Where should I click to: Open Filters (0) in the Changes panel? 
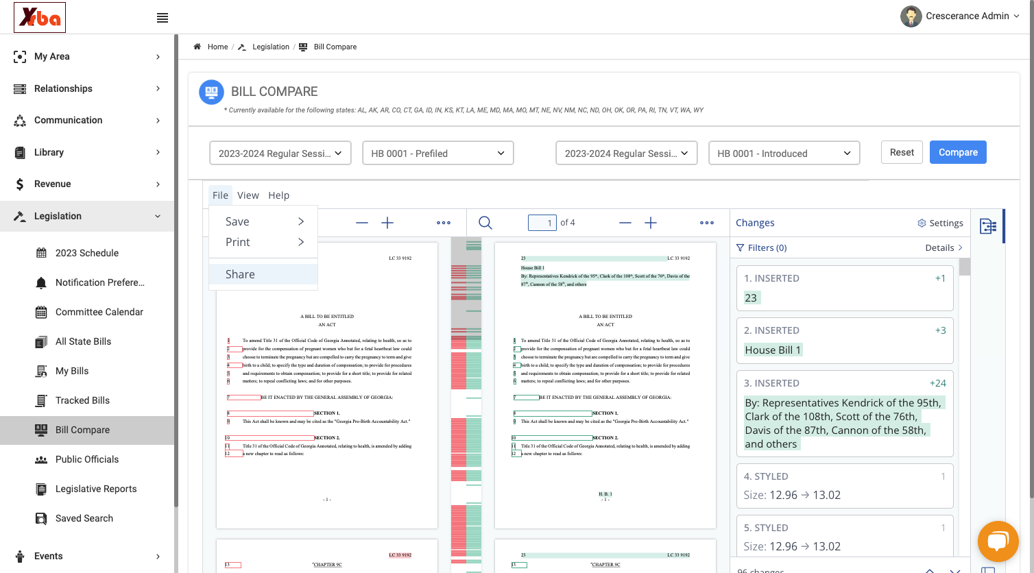click(761, 247)
